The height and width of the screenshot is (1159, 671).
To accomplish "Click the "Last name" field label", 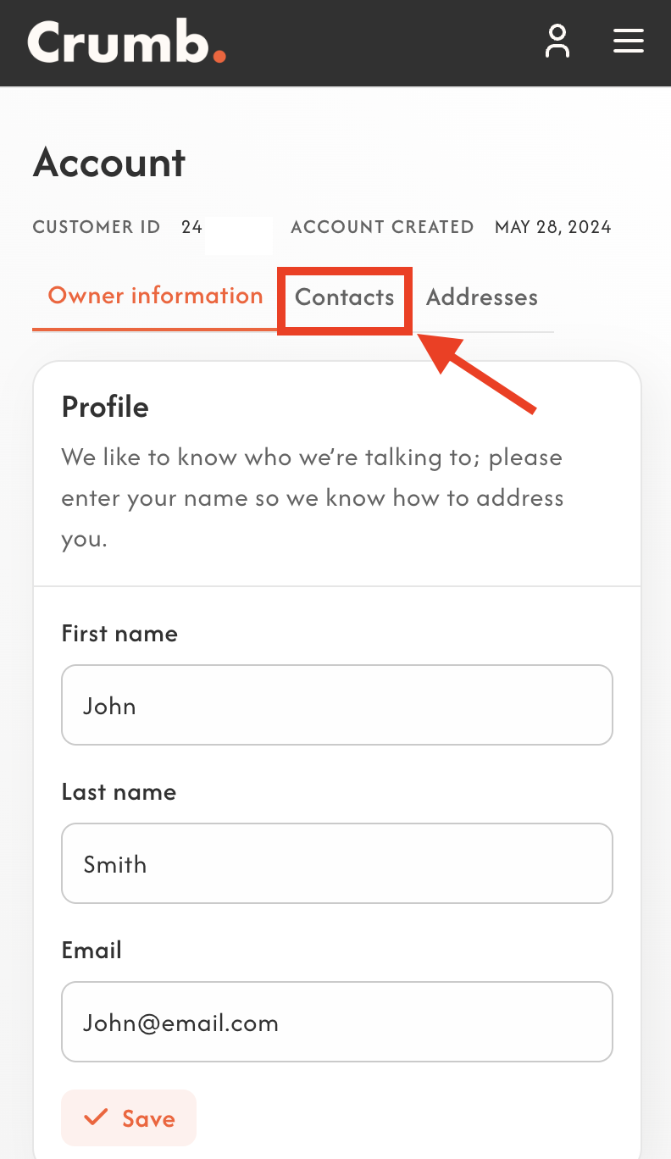I will 119,792.
